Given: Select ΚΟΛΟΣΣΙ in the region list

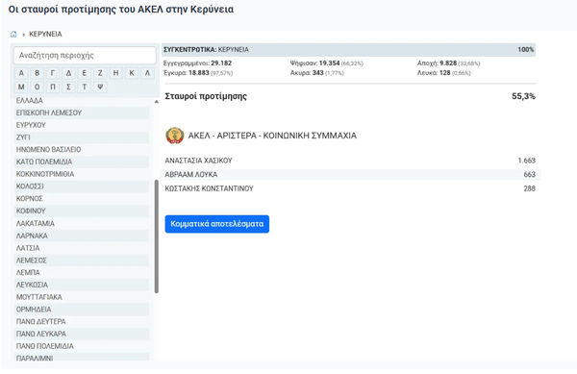Looking at the screenshot, I should (82, 187).
